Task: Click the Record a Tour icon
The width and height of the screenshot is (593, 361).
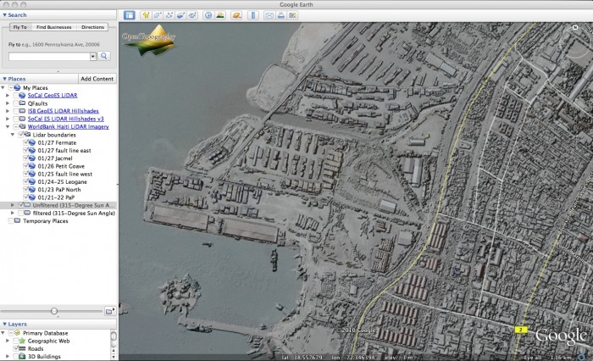Action: coord(192,15)
